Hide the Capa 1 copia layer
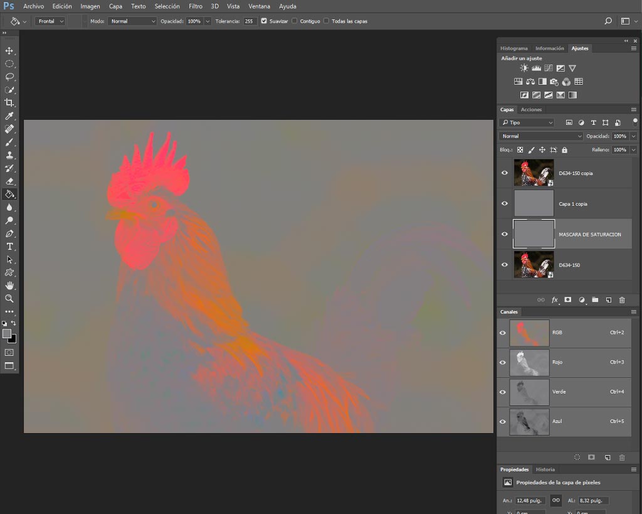This screenshot has height=514, width=642. coord(505,203)
